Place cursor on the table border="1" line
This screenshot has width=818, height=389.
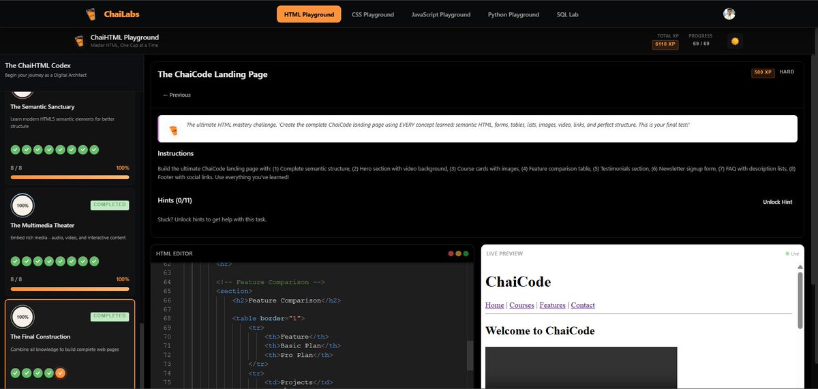tap(268, 318)
